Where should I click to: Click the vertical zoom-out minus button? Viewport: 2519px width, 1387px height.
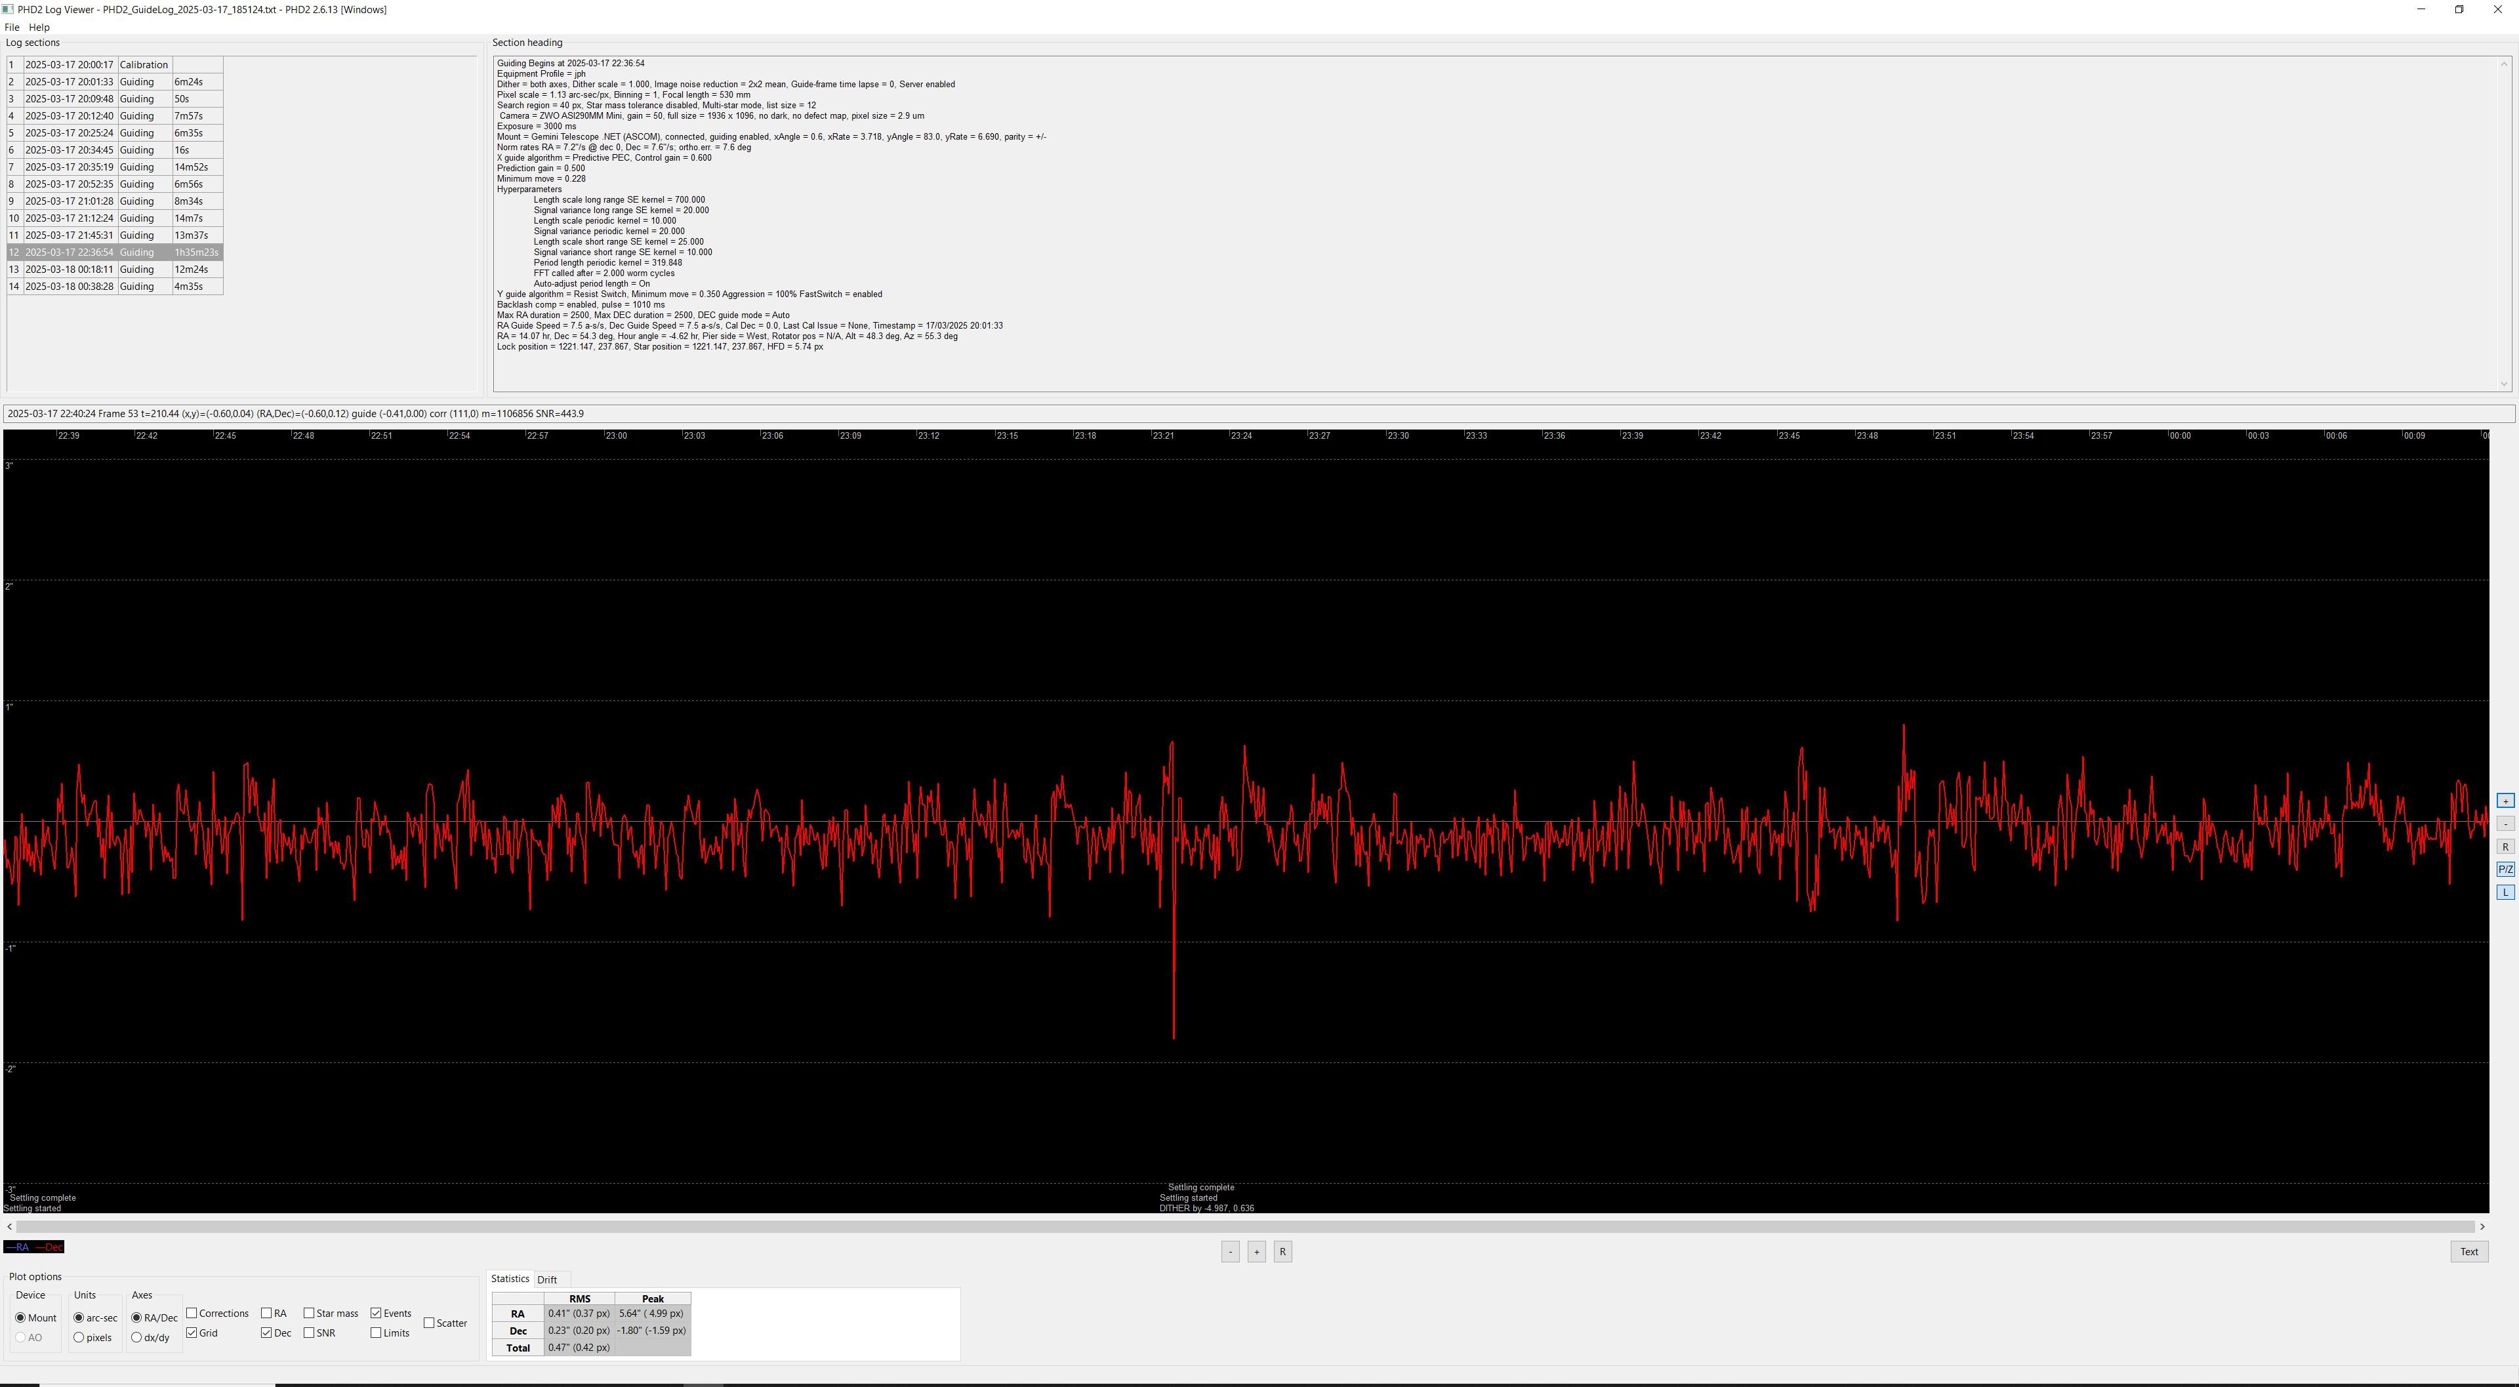2505,824
